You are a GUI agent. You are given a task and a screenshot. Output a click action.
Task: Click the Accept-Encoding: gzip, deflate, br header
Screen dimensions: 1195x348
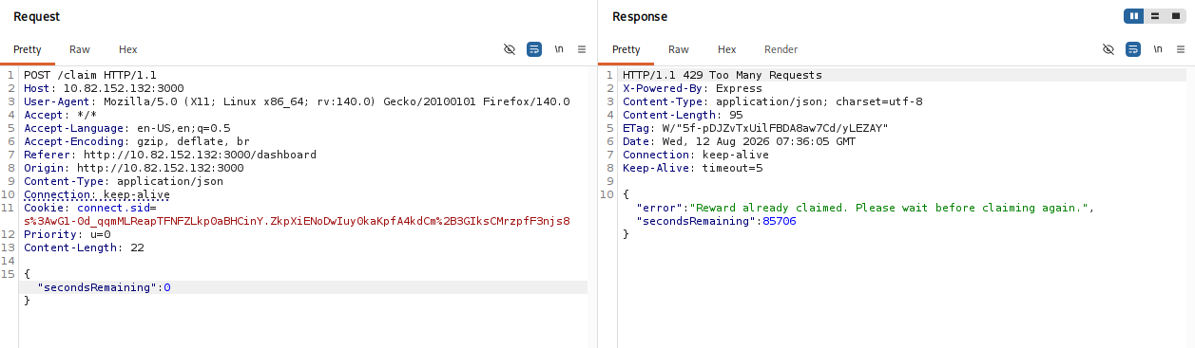click(137, 141)
